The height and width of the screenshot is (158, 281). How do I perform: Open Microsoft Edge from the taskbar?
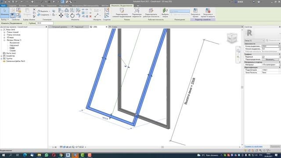[x=25, y=155]
